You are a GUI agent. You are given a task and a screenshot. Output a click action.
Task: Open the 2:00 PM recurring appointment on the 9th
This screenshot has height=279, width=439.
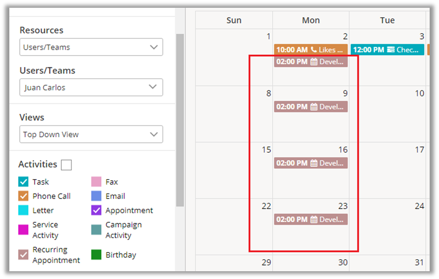pos(311,107)
